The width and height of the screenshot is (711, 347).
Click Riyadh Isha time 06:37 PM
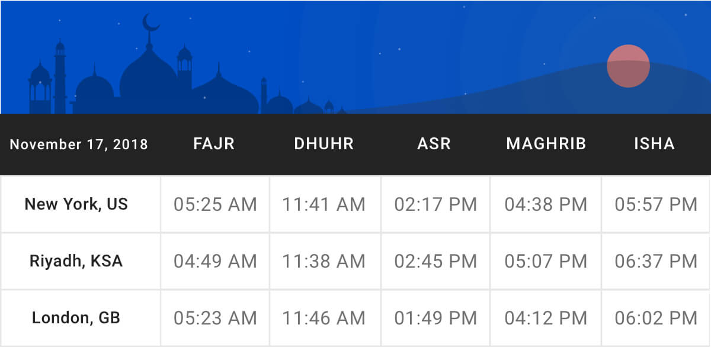[x=656, y=261]
